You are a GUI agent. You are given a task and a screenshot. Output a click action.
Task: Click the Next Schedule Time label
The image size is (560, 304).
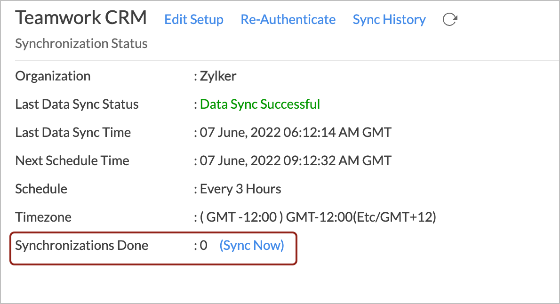point(72,161)
